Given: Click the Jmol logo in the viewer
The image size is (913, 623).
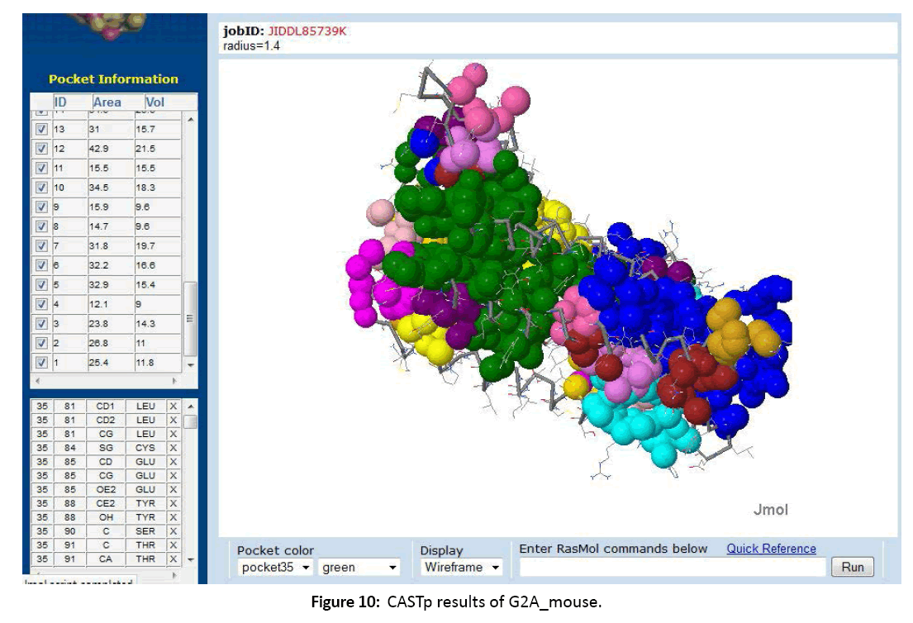Looking at the screenshot, I should tap(770, 510).
